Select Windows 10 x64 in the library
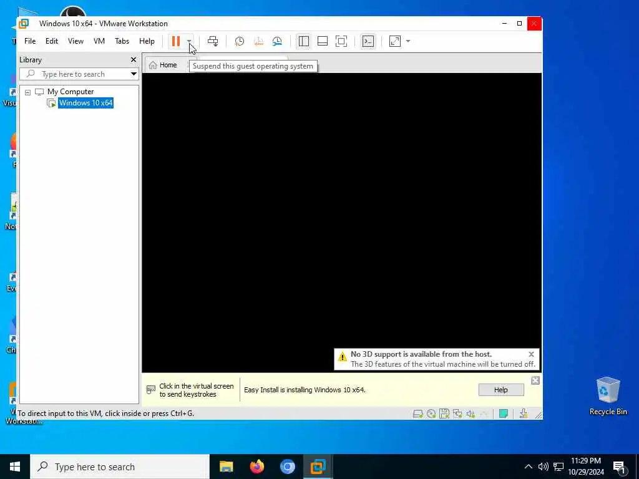Viewport: 639px width, 479px height. [85, 103]
